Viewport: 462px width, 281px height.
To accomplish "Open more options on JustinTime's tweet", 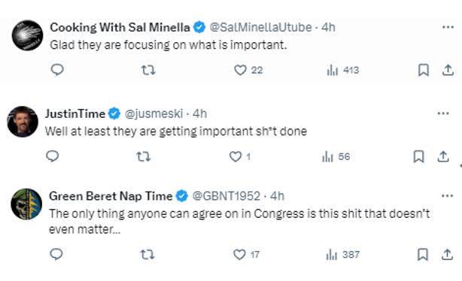I will [x=443, y=113].
